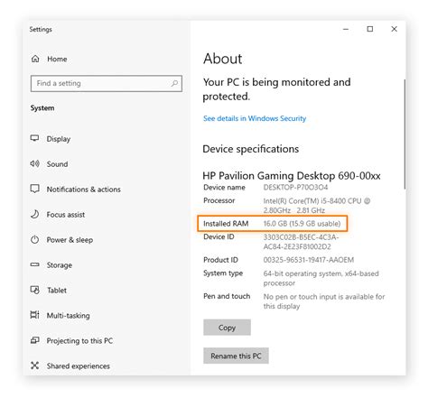Click the Device ID label
Viewport: 428px width, 398px height.
tap(219, 237)
